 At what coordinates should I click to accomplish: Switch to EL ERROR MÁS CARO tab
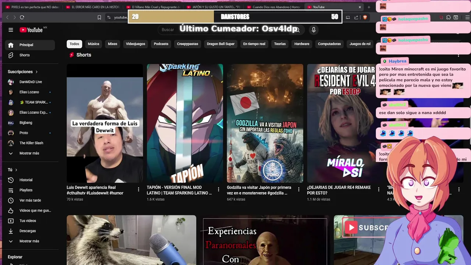[x=93, y=7]
